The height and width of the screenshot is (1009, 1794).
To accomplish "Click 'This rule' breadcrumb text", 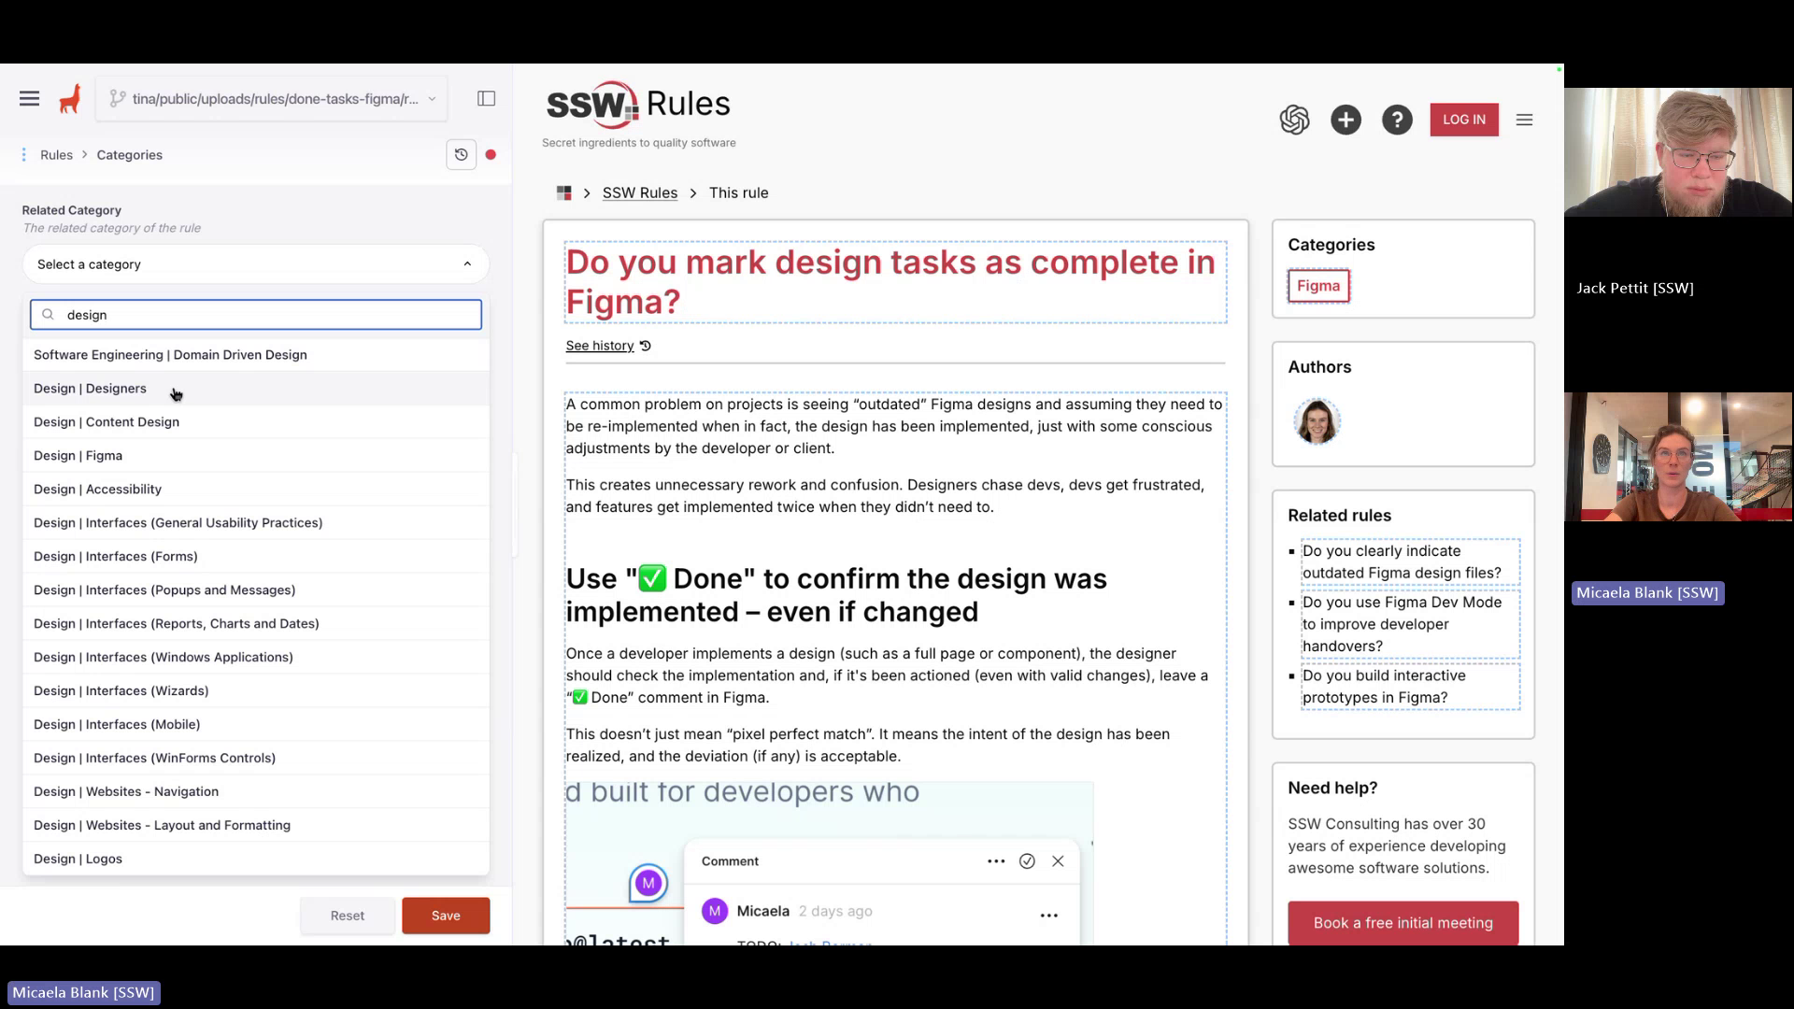I will tap(738, 193).
